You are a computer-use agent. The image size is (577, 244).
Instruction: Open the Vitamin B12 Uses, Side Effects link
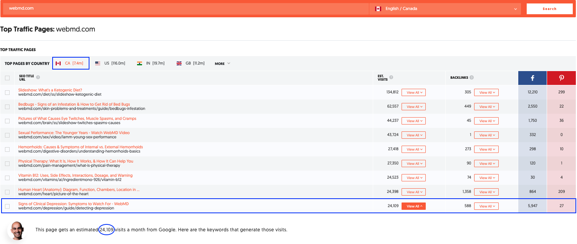(x=76, y=176)
